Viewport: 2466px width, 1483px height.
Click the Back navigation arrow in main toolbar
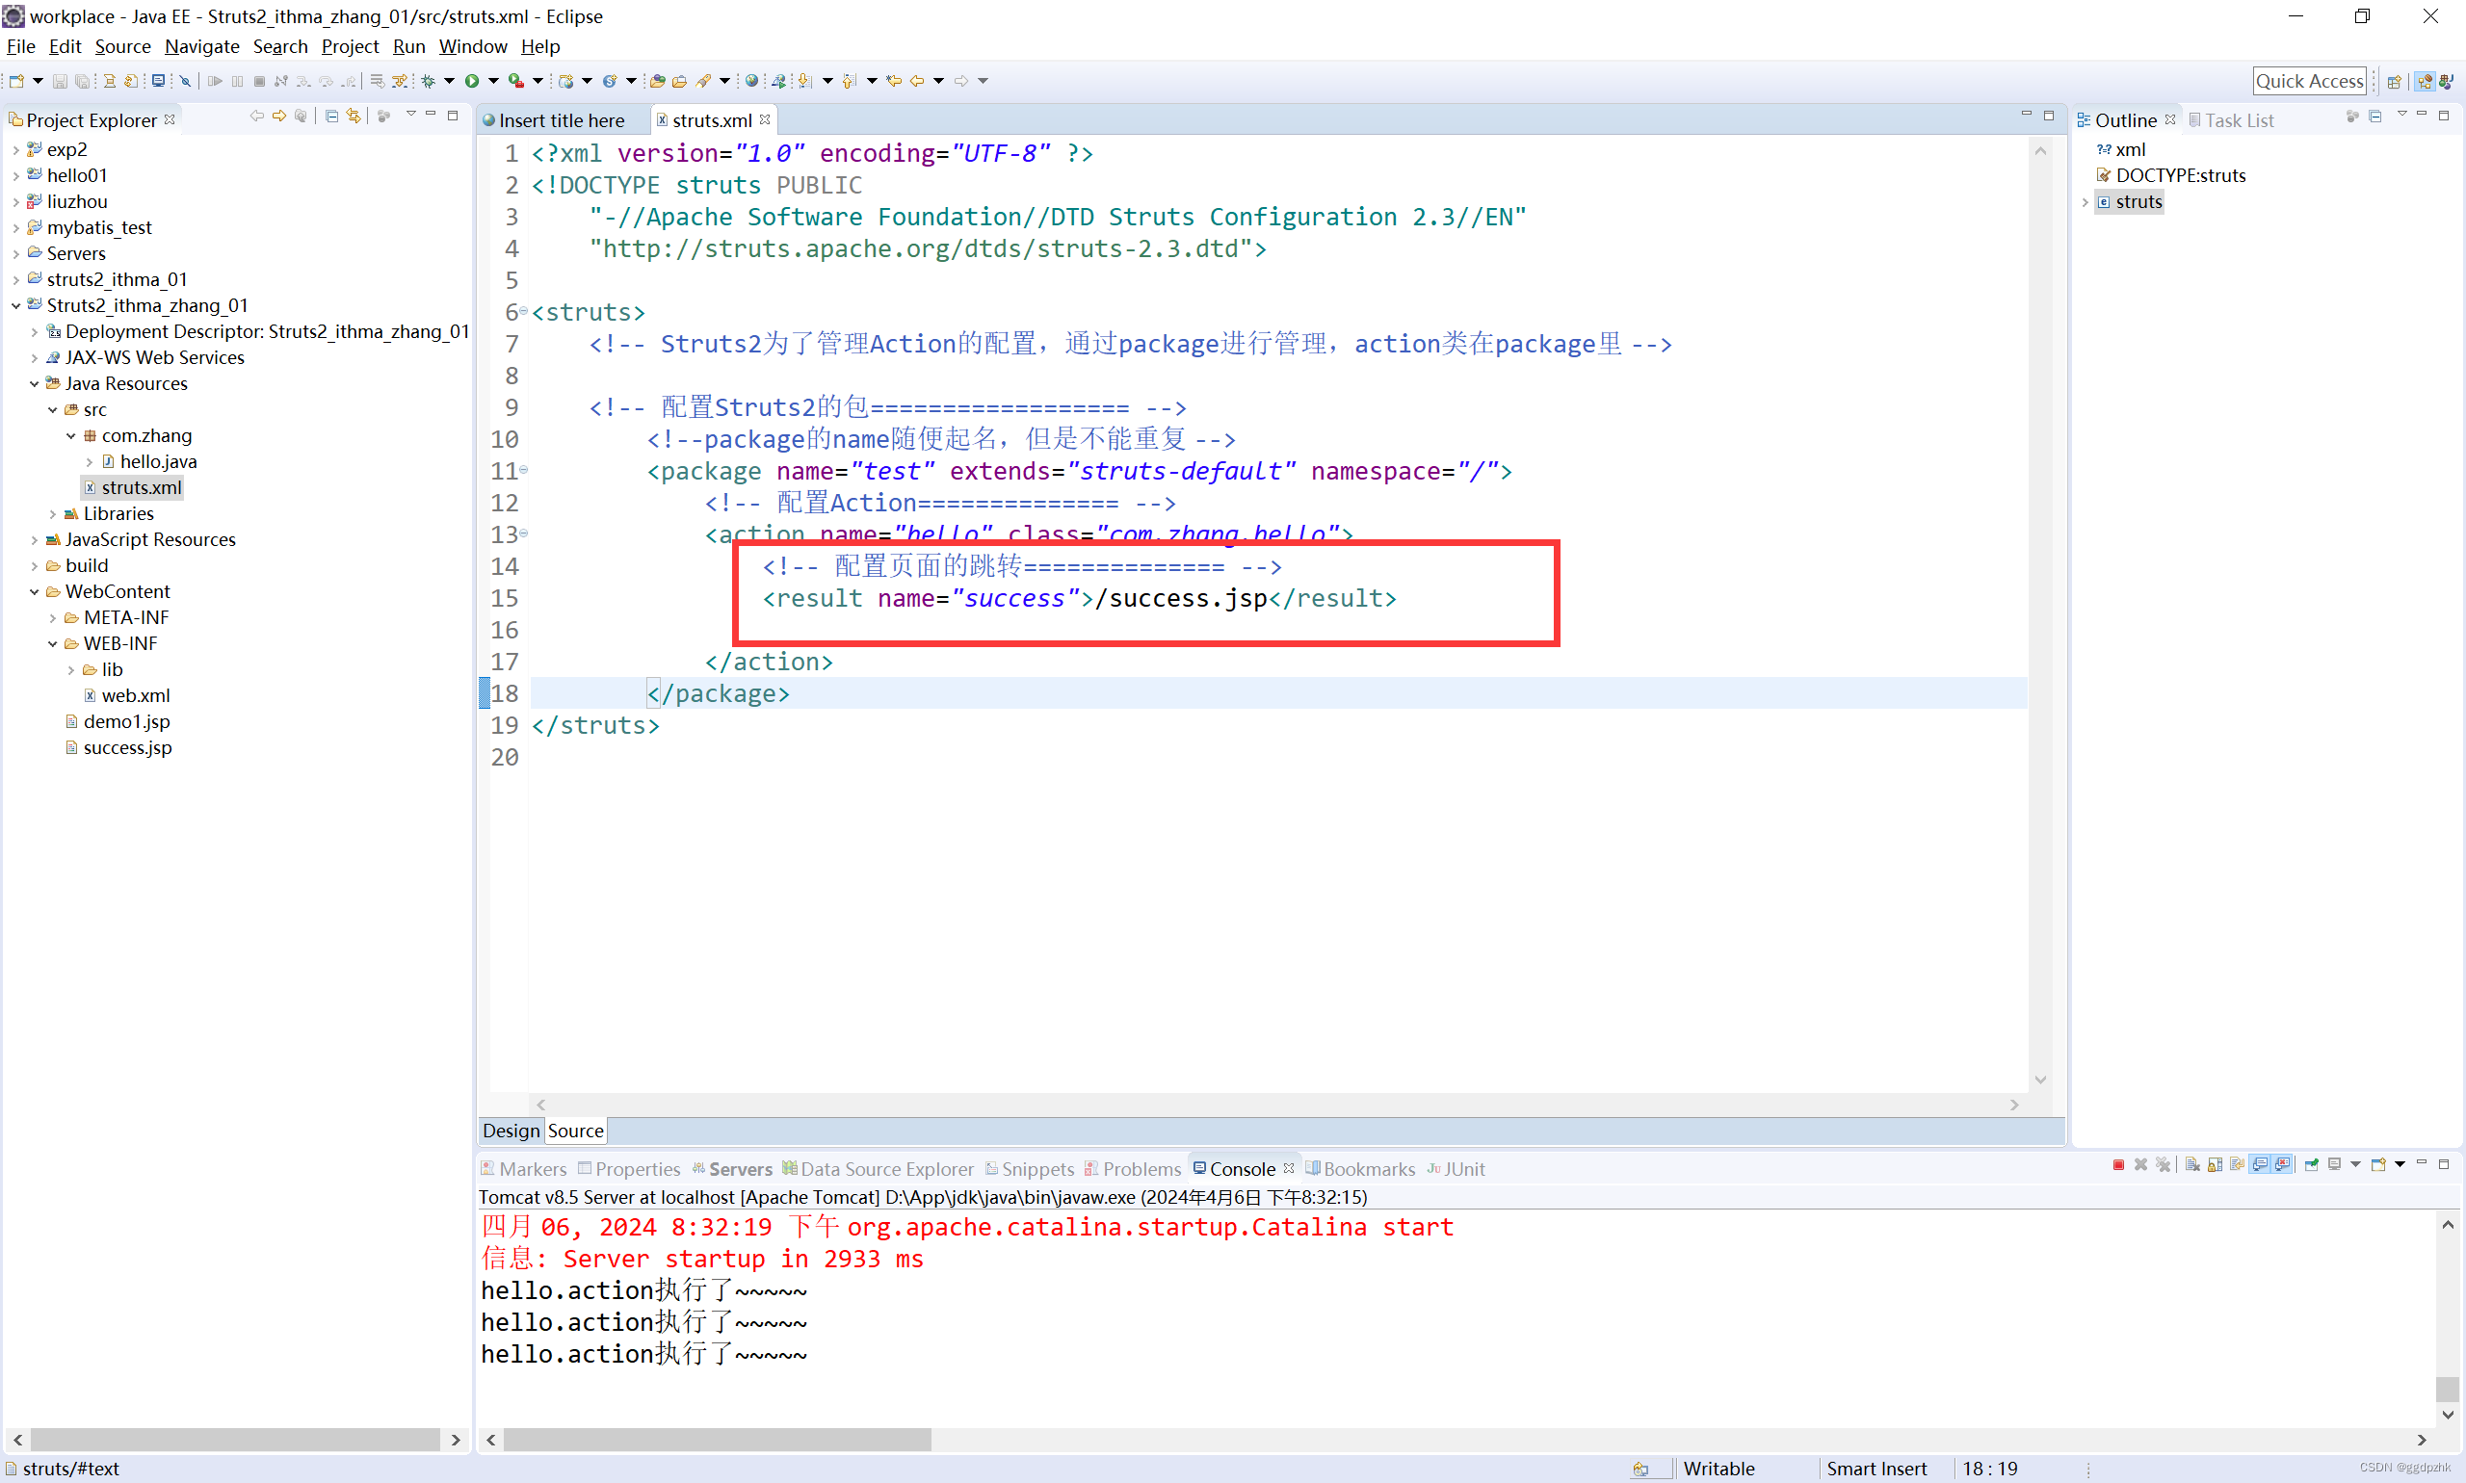[917, 81]
